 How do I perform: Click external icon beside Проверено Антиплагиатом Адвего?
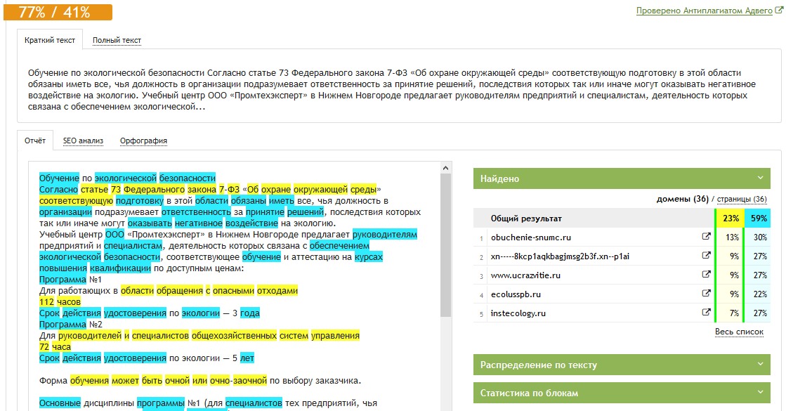(x=779, y=11)
